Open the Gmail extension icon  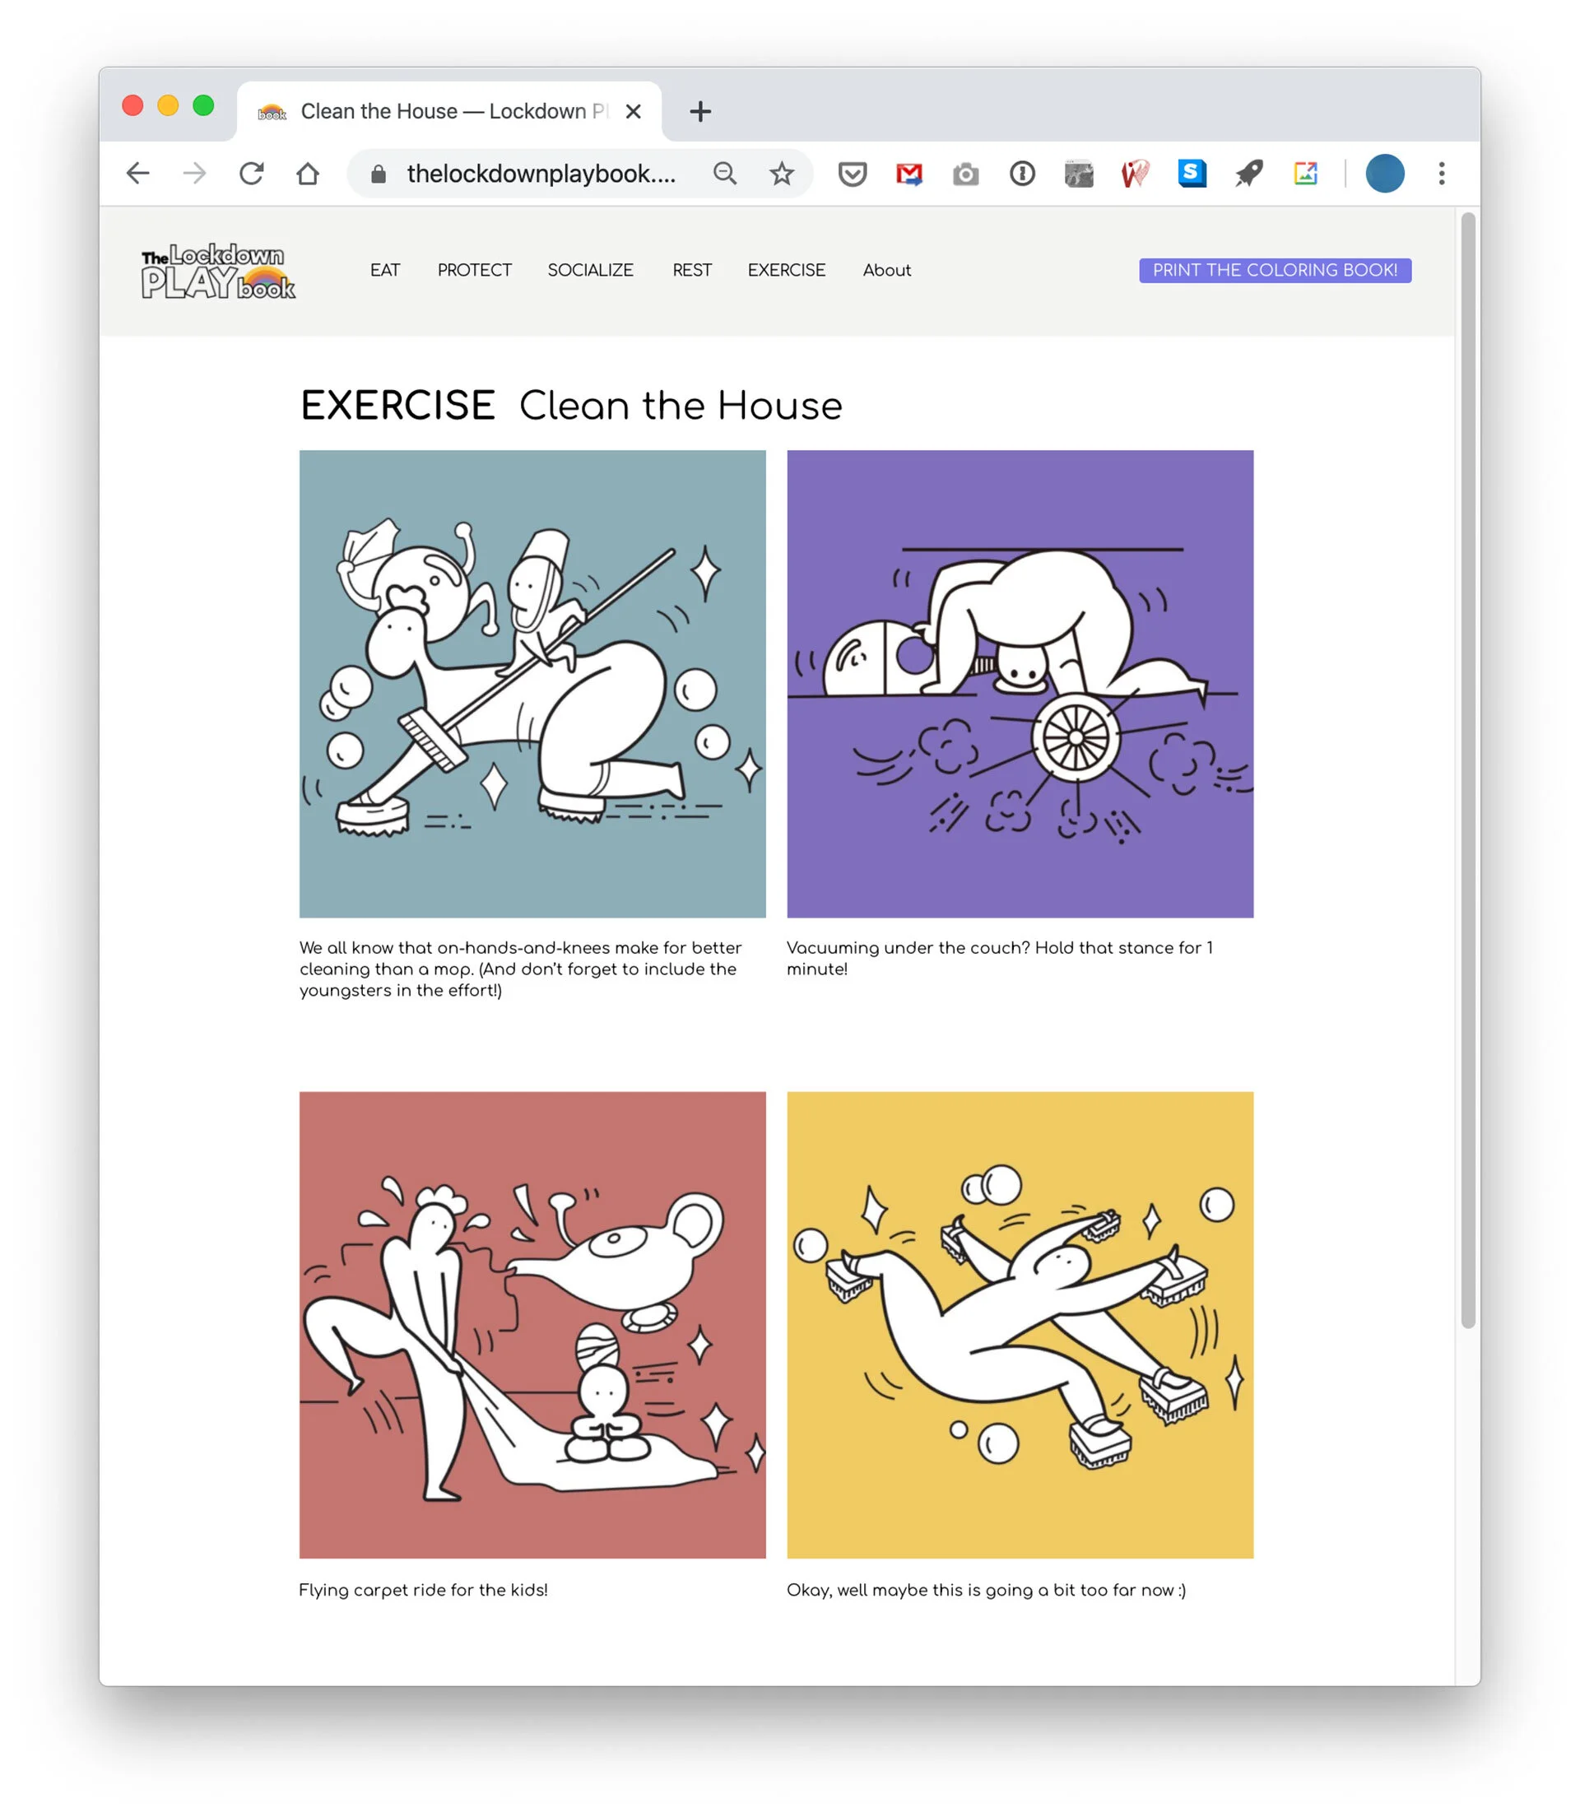pyautogui.click(x=909, y=174)
